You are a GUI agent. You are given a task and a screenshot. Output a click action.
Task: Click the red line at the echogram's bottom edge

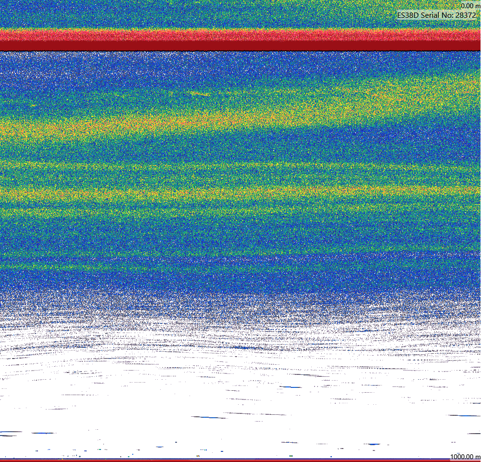coord(240,461)
